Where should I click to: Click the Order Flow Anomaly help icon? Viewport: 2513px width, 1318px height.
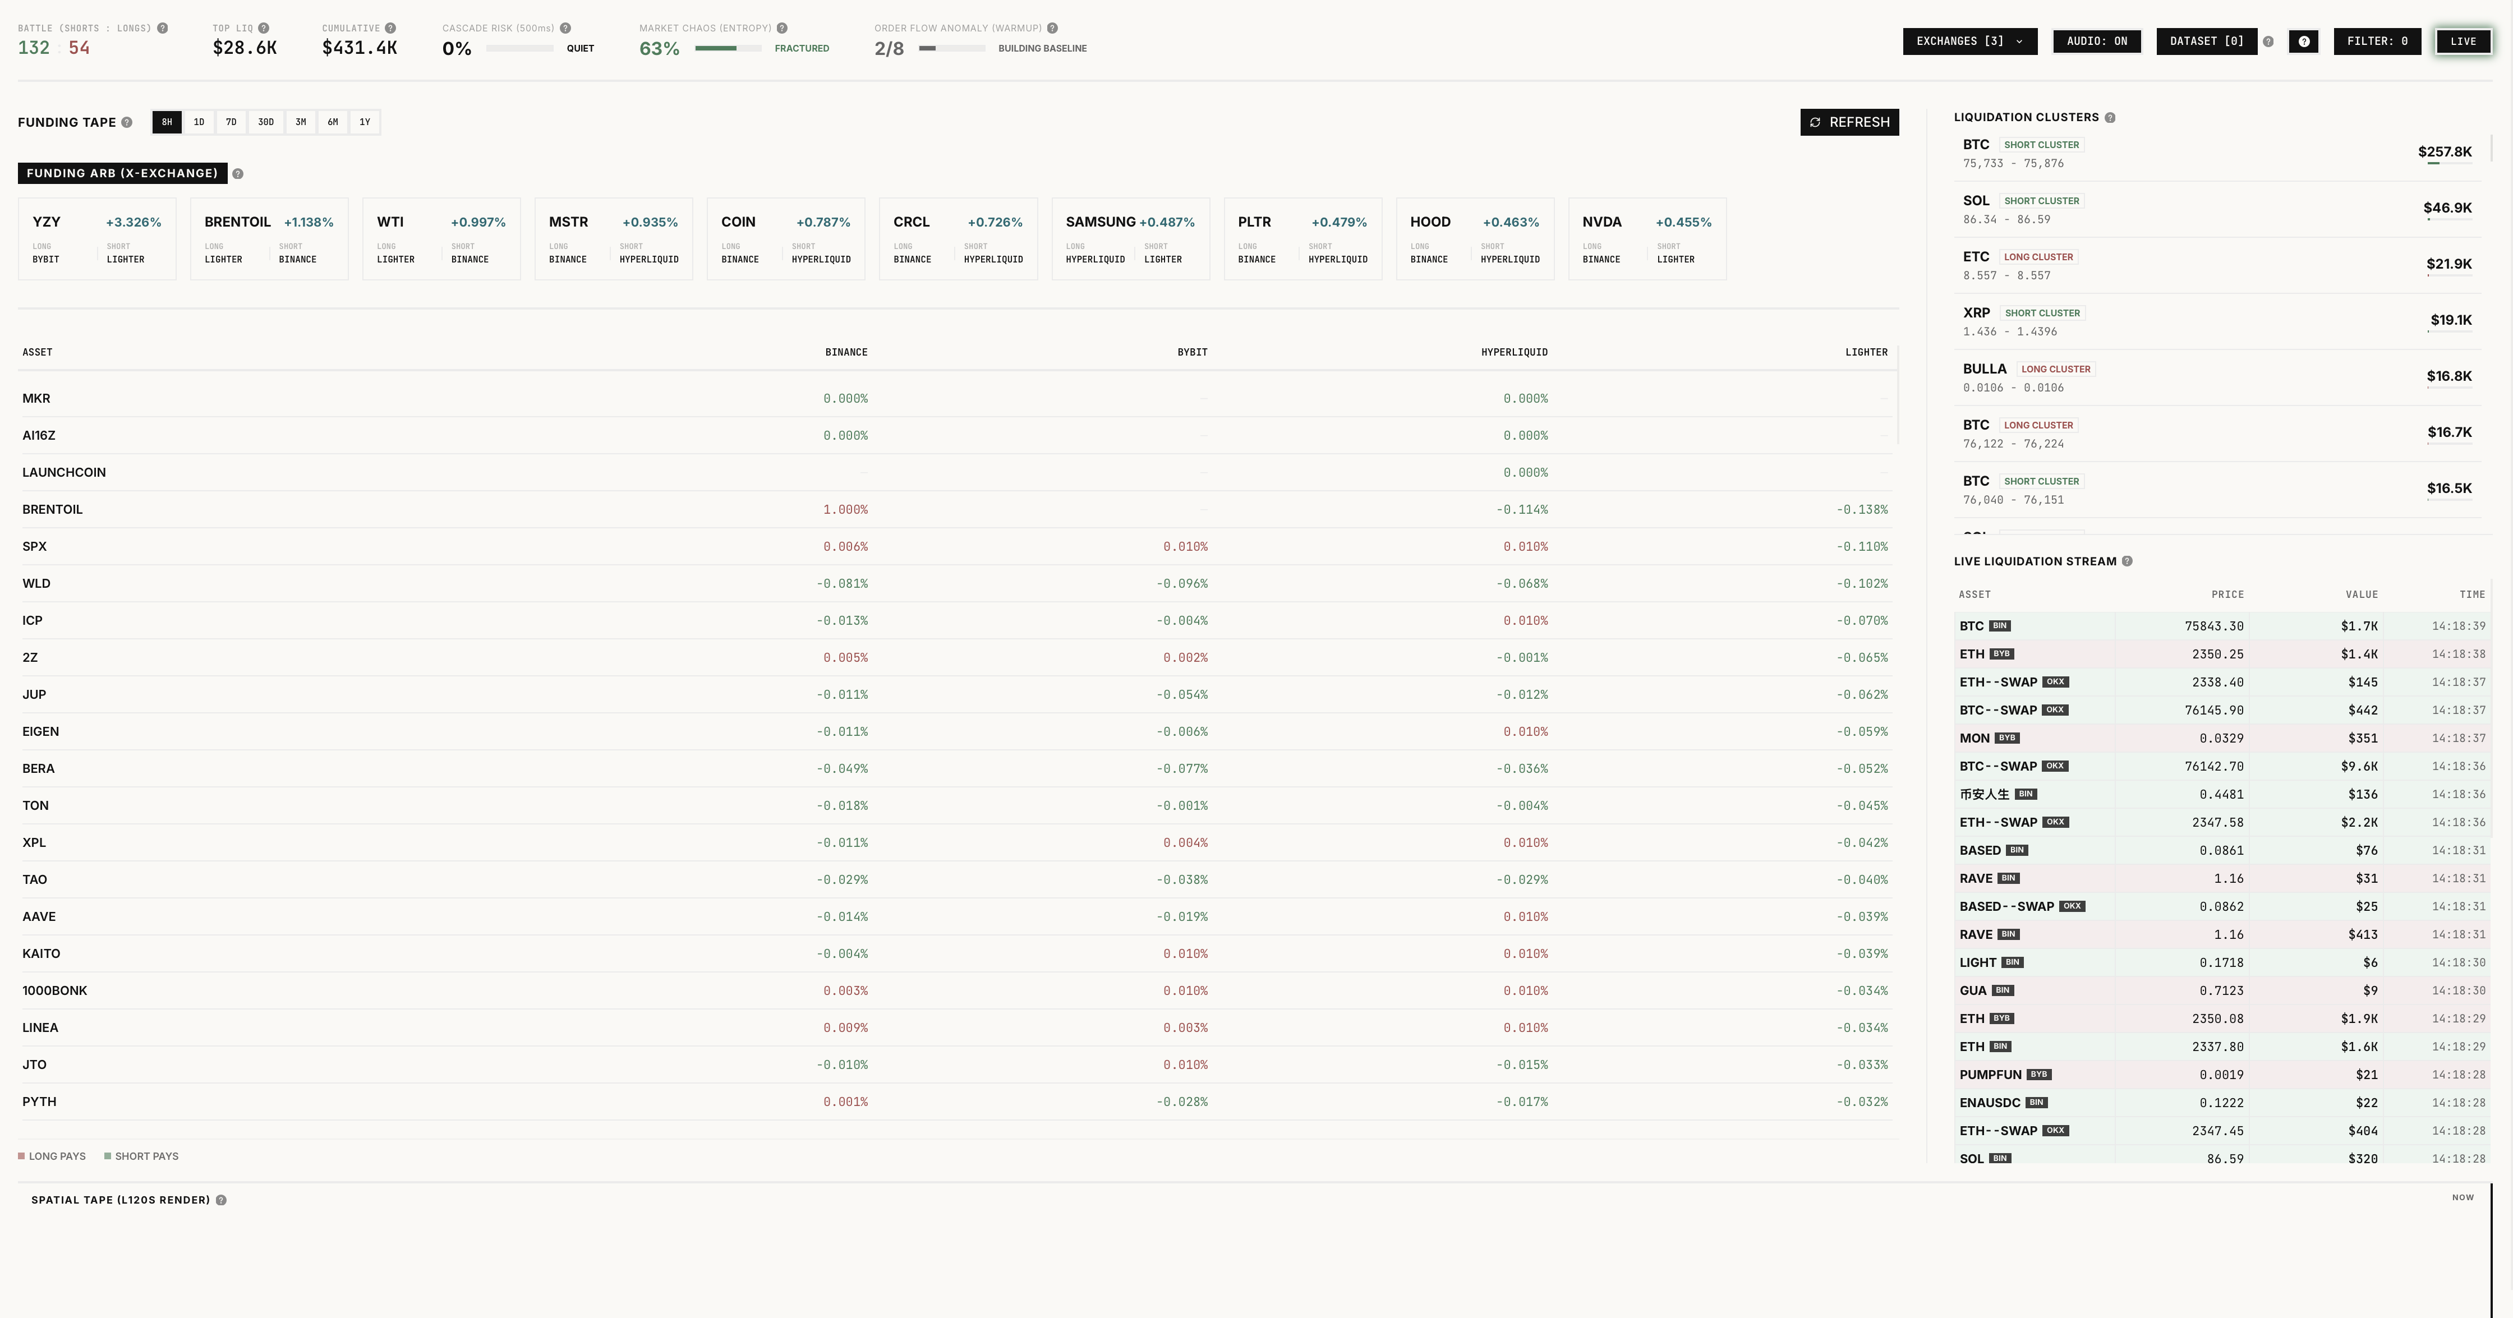[x=1053, y=28]
